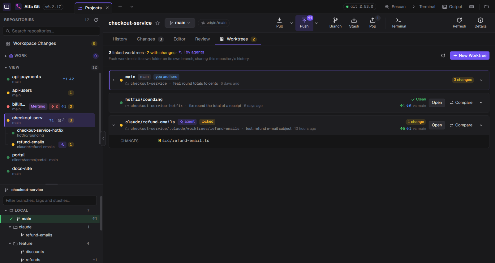
Task: Pop the stash with Pop icon
Action: (373, 23)
